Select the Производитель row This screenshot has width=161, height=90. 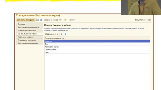tap(97, 49)
